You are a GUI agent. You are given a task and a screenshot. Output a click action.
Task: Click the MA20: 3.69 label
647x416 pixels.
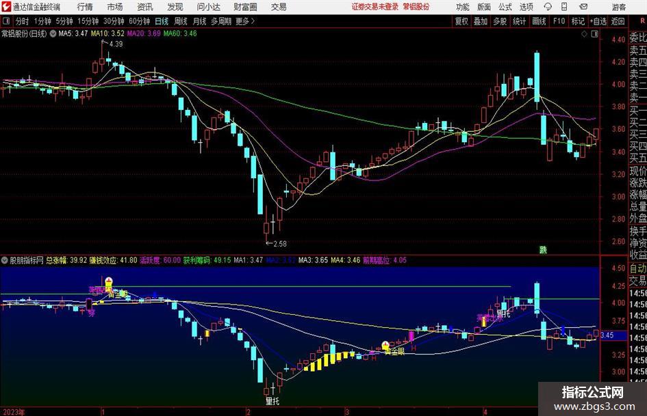(144, 33)
